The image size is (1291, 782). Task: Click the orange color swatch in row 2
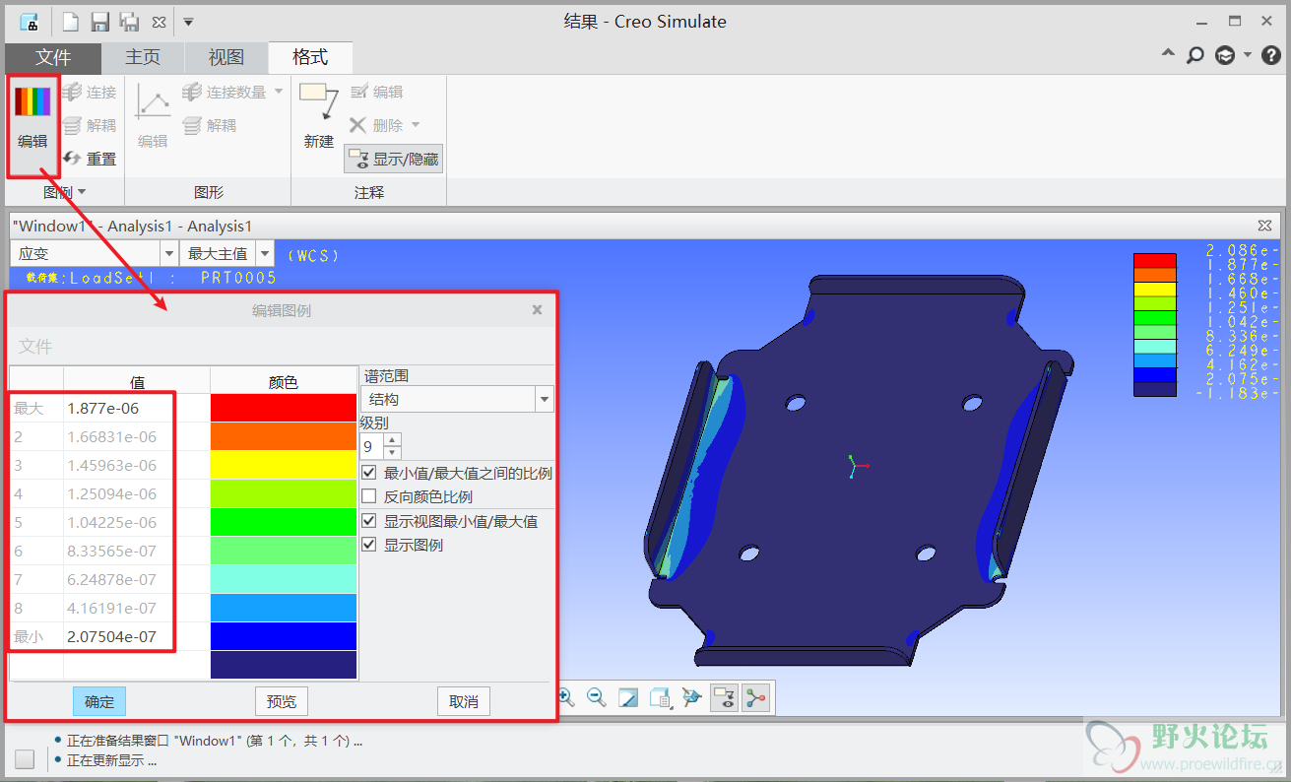(284, 436)
